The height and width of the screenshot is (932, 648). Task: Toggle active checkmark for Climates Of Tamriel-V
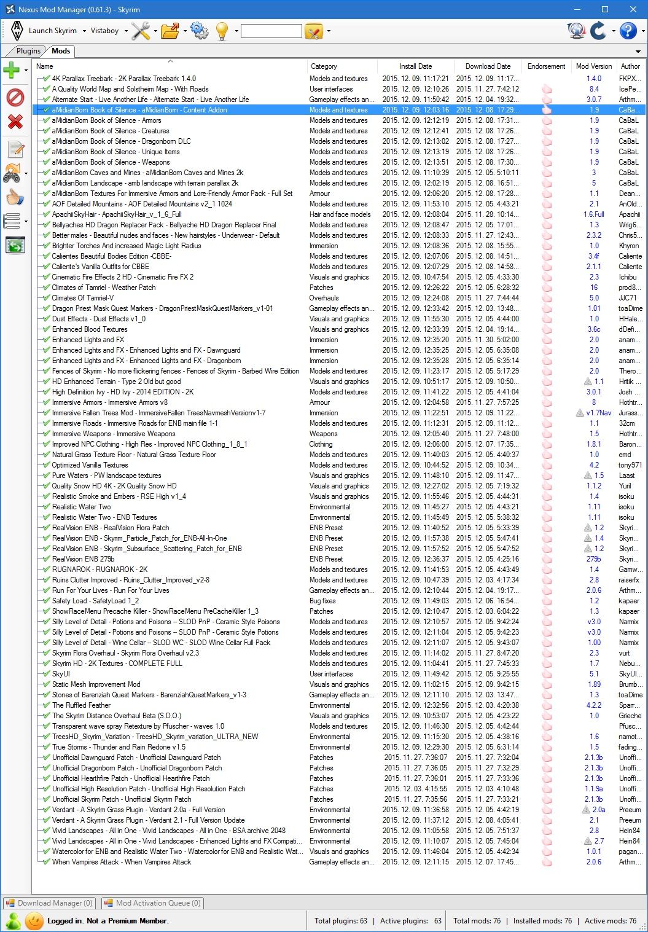pos(45,298)
